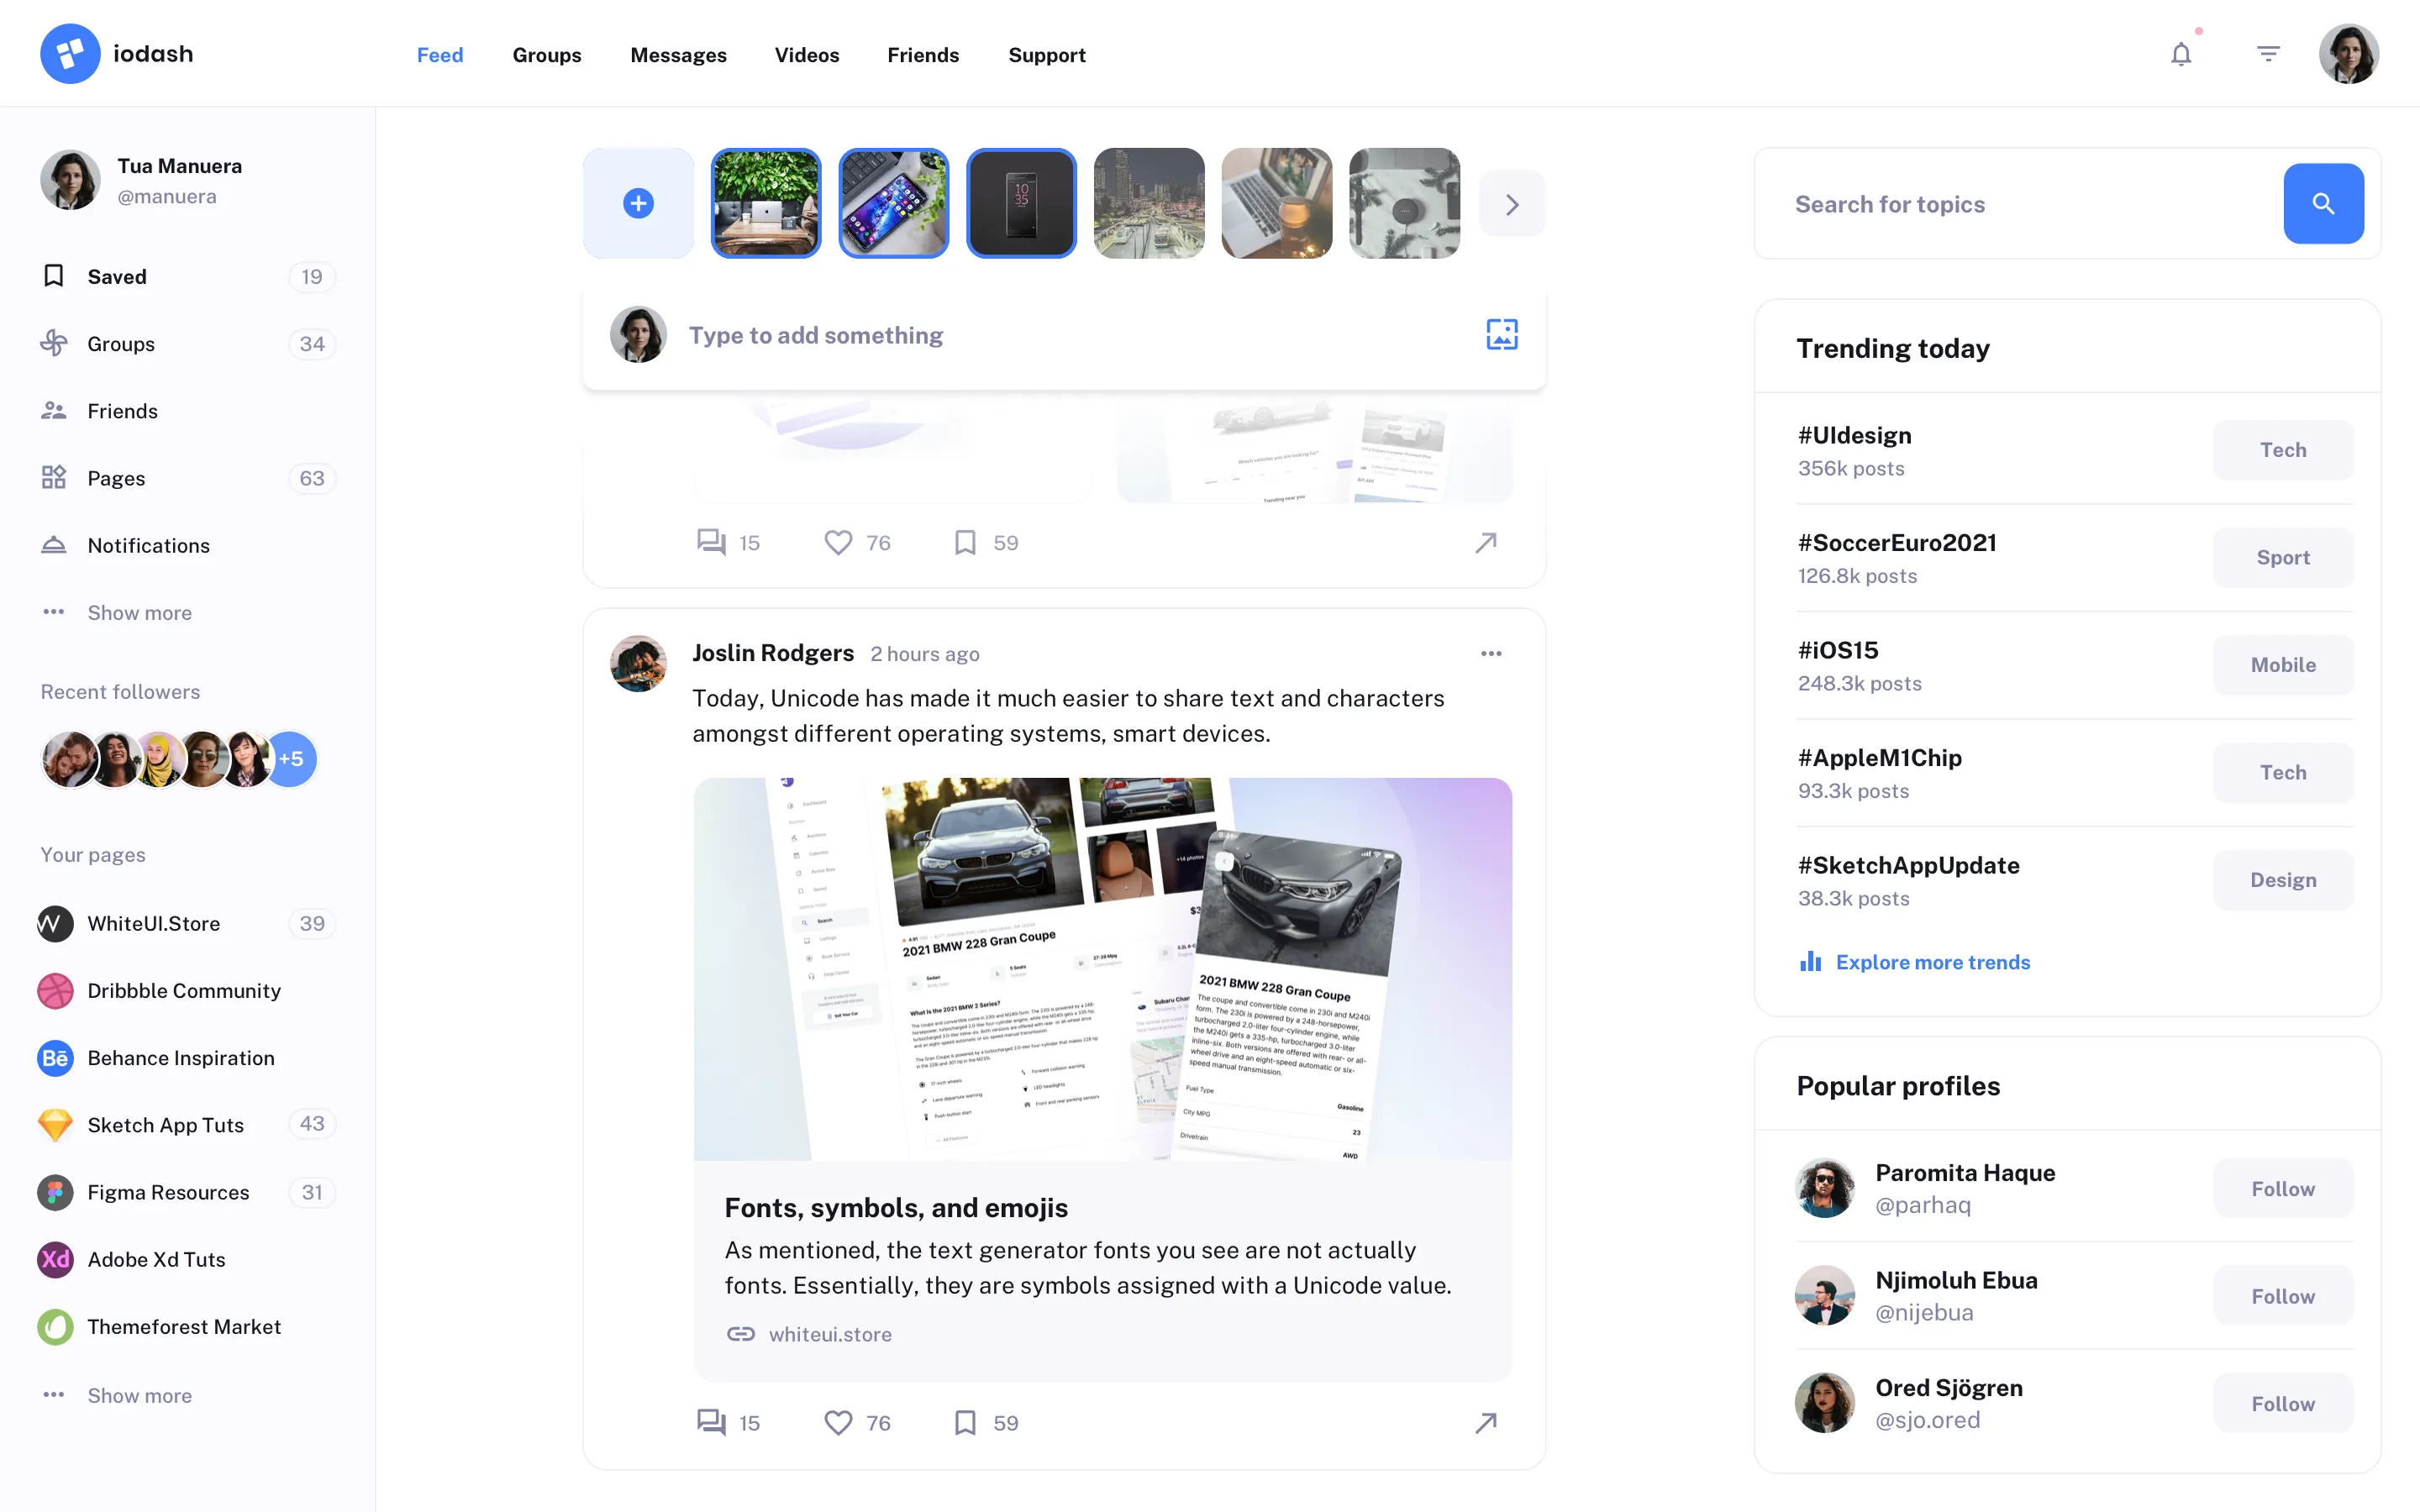The width and height of the screenshot is (2420, 1512).
Task: Open post options via the three dots menu
Action: tap(1490, 653)
